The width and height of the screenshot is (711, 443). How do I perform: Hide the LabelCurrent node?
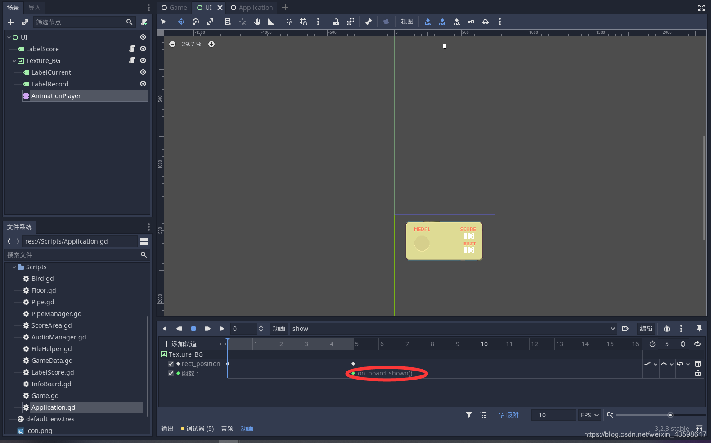tap(143, 72)
